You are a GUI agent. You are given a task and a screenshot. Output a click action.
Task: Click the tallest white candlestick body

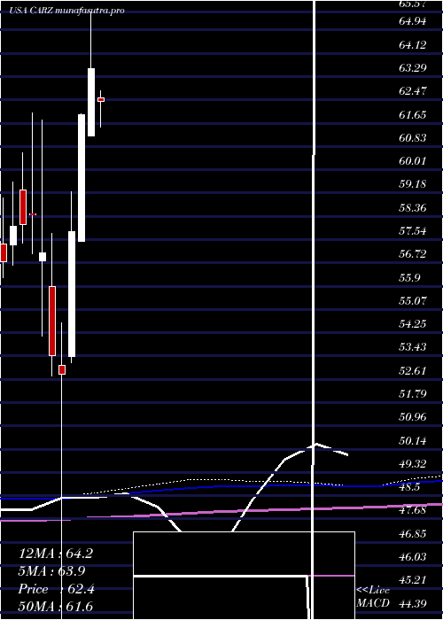[x=82, y=178]
